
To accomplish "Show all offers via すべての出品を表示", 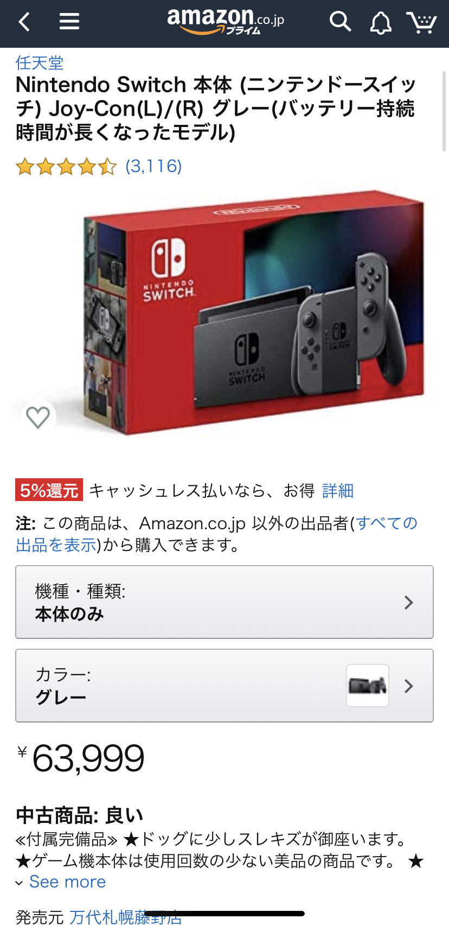I will (217, 534).
